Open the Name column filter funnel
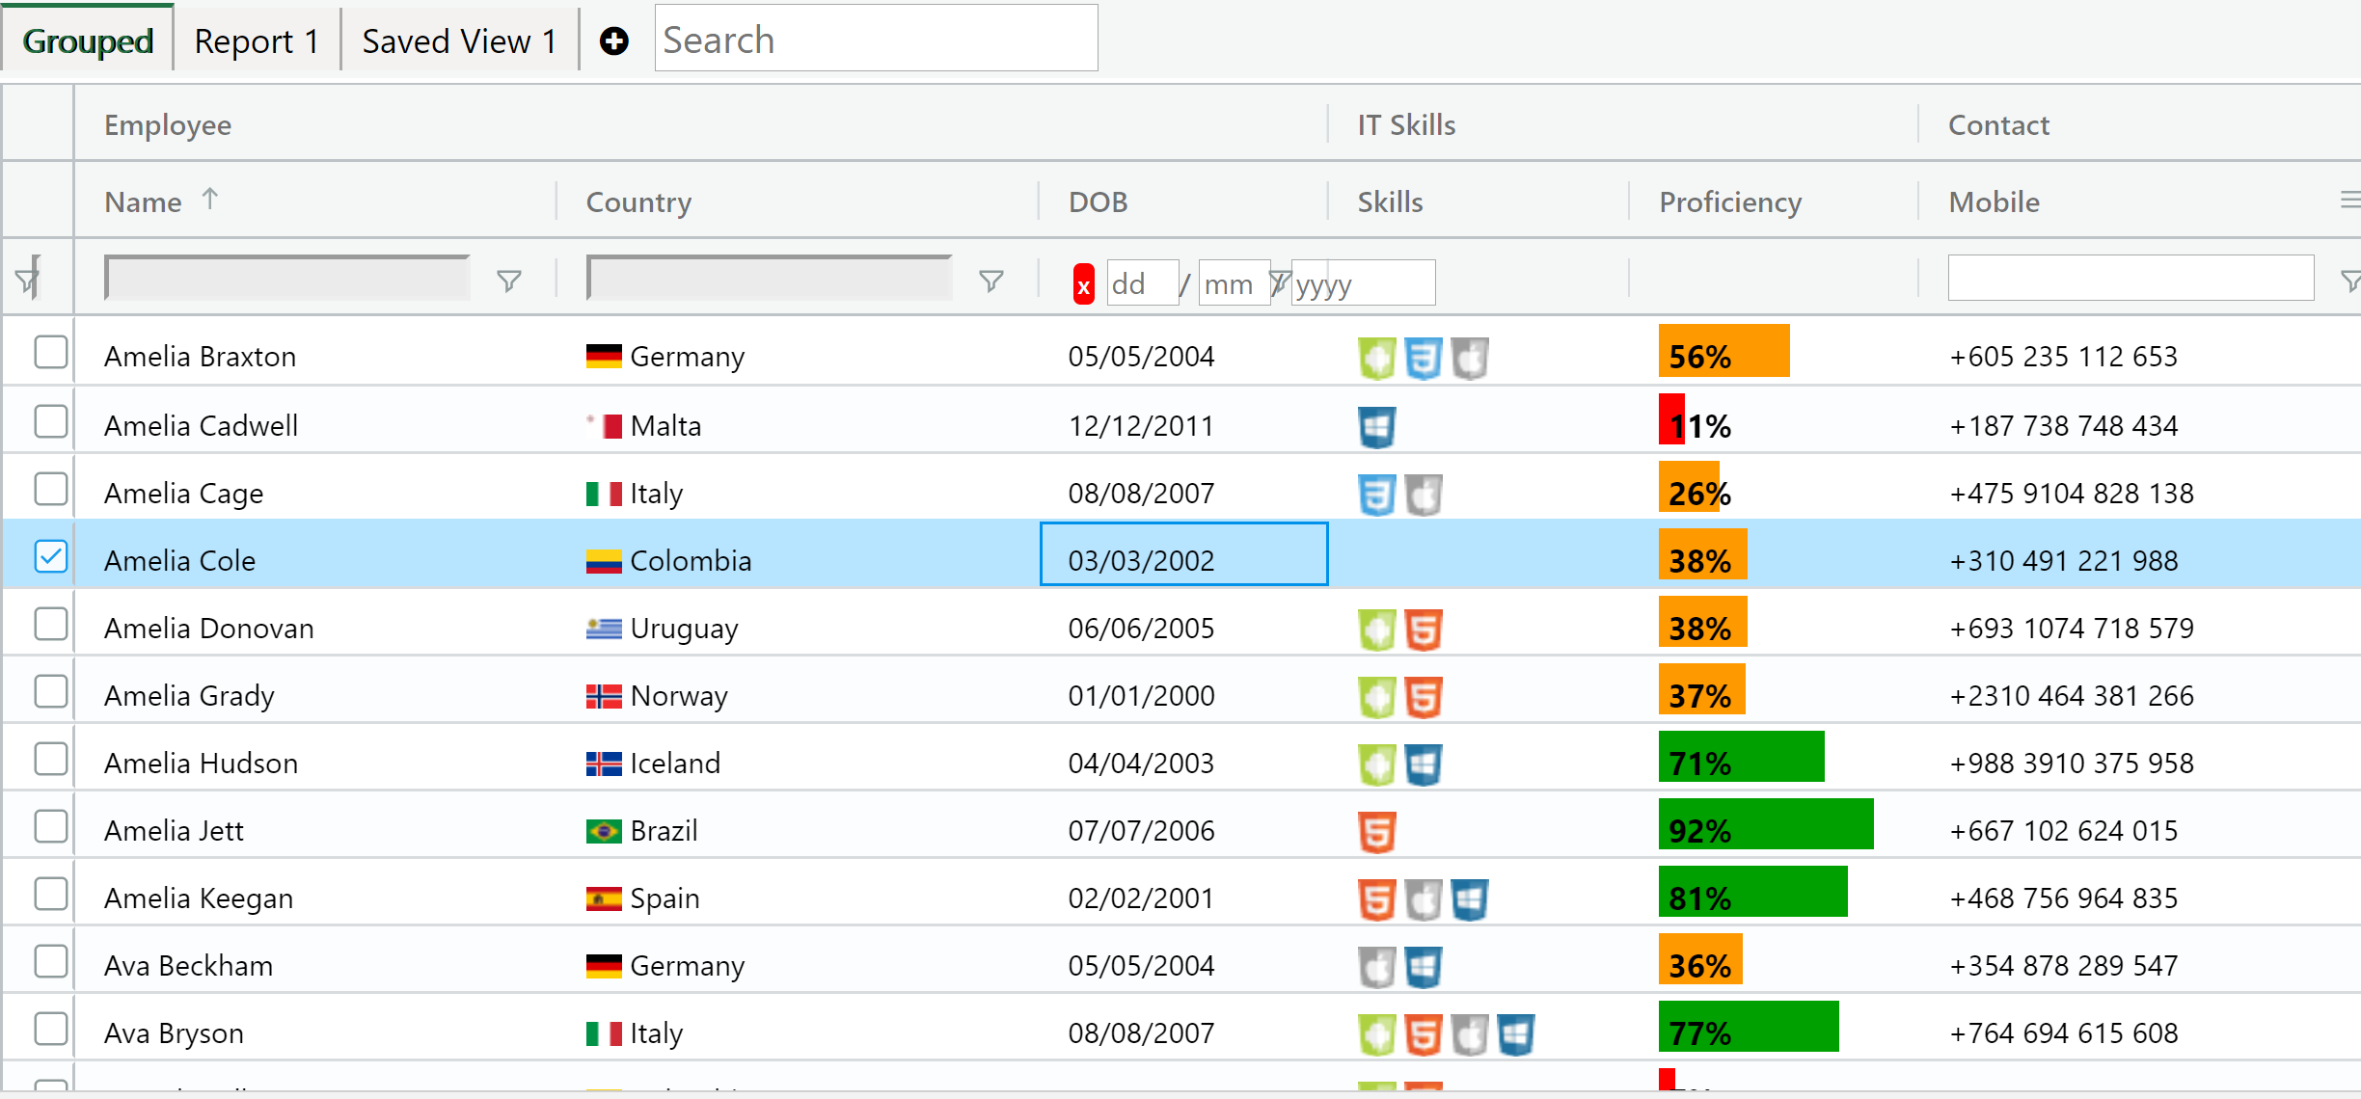 point(508,281)
